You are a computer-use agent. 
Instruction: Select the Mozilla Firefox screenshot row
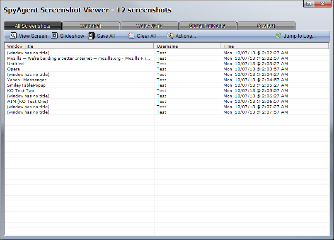point(78,58)
